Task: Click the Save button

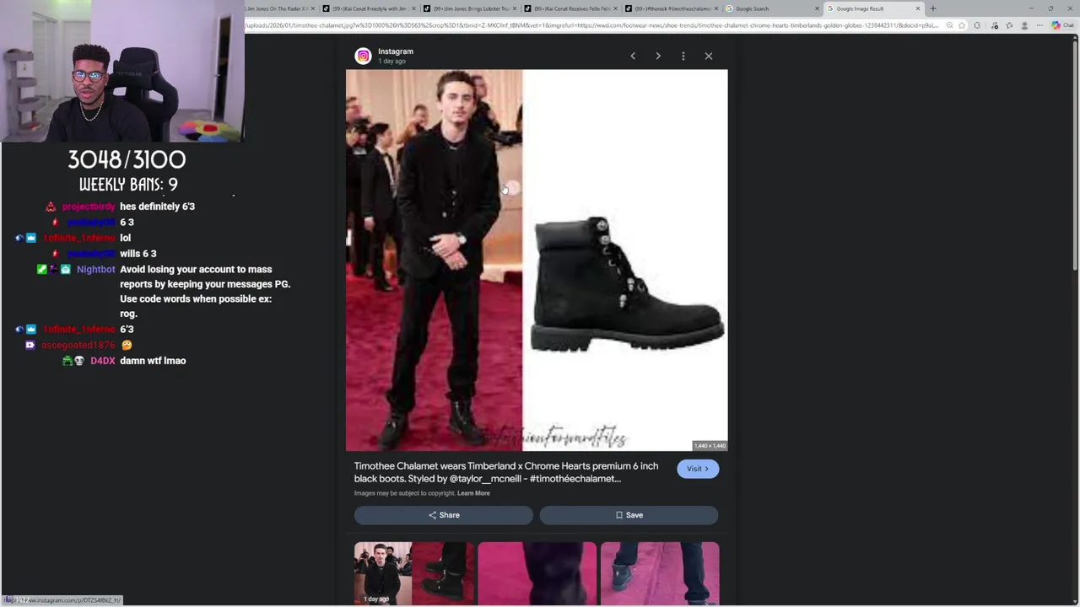Action: click(629, 515)
